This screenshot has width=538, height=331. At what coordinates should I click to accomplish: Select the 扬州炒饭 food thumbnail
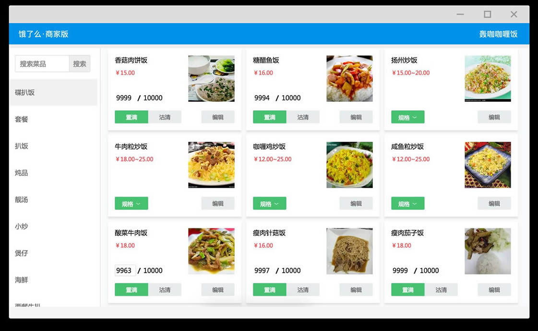[x=488, y=79]
